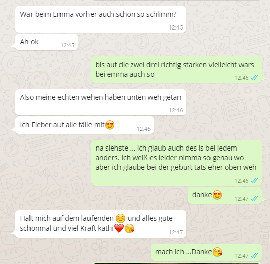The width and height of the screenshot is (270, 264).
Task: Click read checkmarks on 'mach ich ...Danke' message
Action: point(254,256)
